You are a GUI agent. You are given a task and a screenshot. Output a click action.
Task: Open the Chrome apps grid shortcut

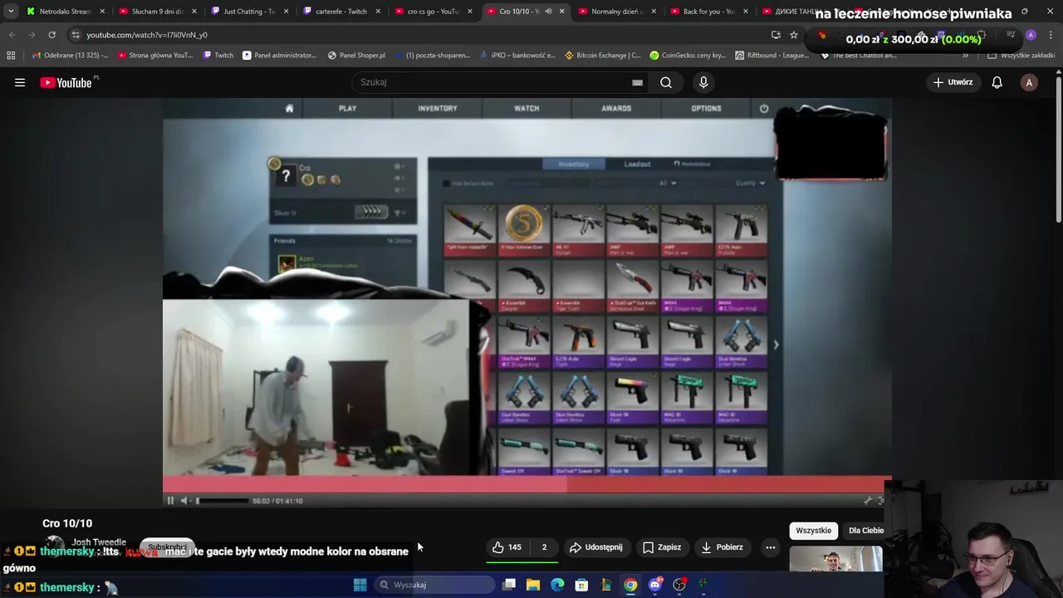tap(11, 56)
